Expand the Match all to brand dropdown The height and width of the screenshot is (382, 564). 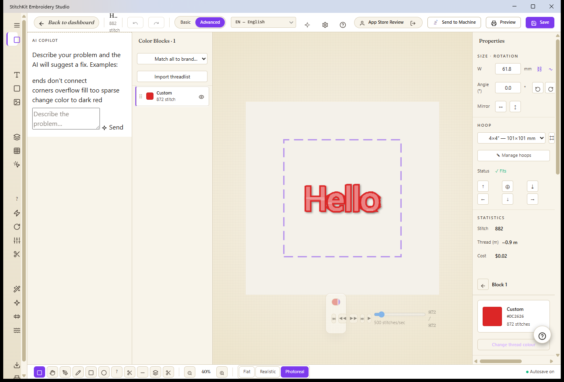coord(172,59)
